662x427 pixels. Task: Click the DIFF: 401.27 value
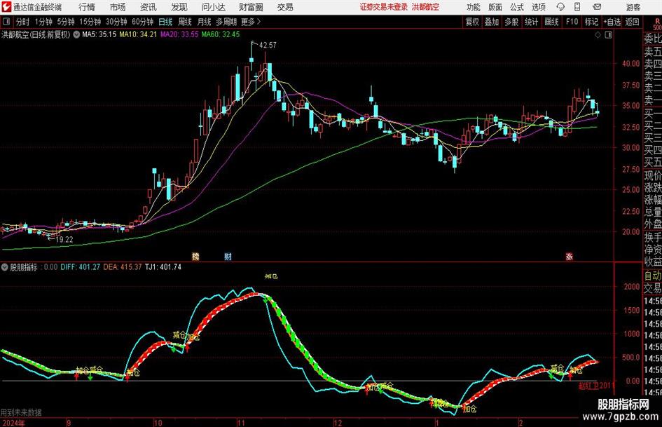81,267
